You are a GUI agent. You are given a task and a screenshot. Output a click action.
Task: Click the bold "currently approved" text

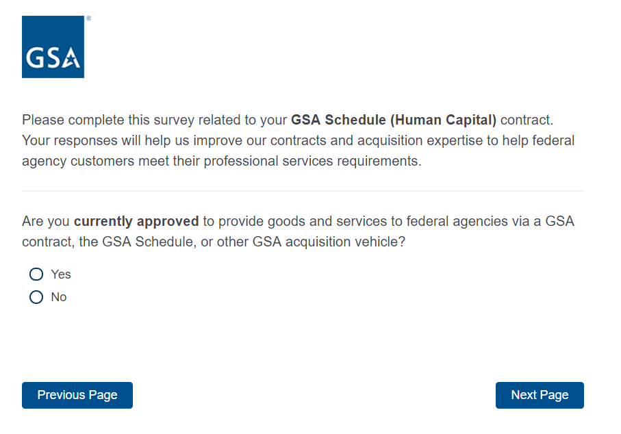(136, 222)
